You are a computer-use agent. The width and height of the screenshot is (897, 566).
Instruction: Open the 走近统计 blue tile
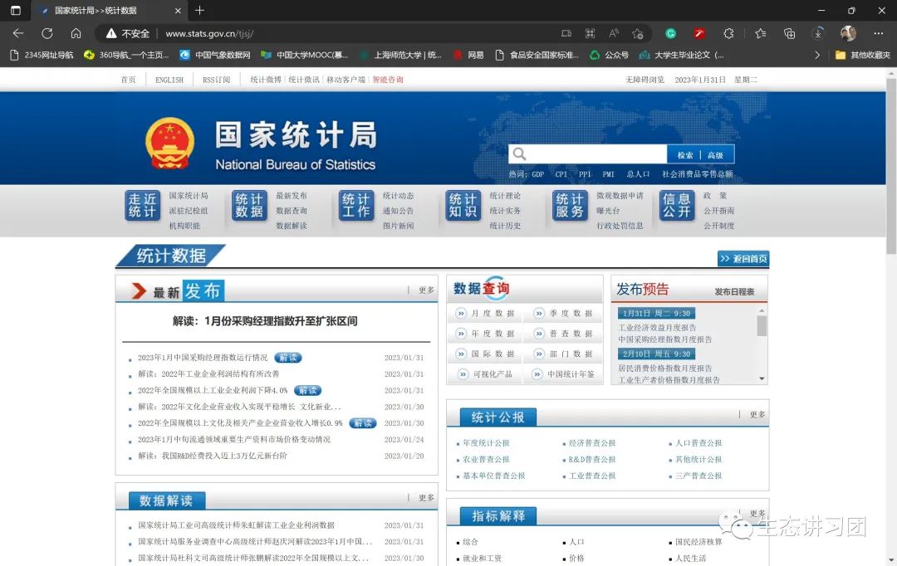tap(143, 205)
